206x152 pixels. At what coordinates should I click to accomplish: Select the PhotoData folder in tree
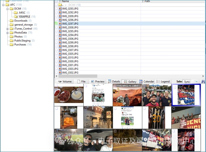[20, 33]
